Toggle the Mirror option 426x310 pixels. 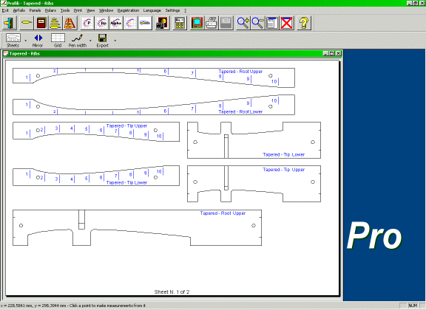click(38, 41)
